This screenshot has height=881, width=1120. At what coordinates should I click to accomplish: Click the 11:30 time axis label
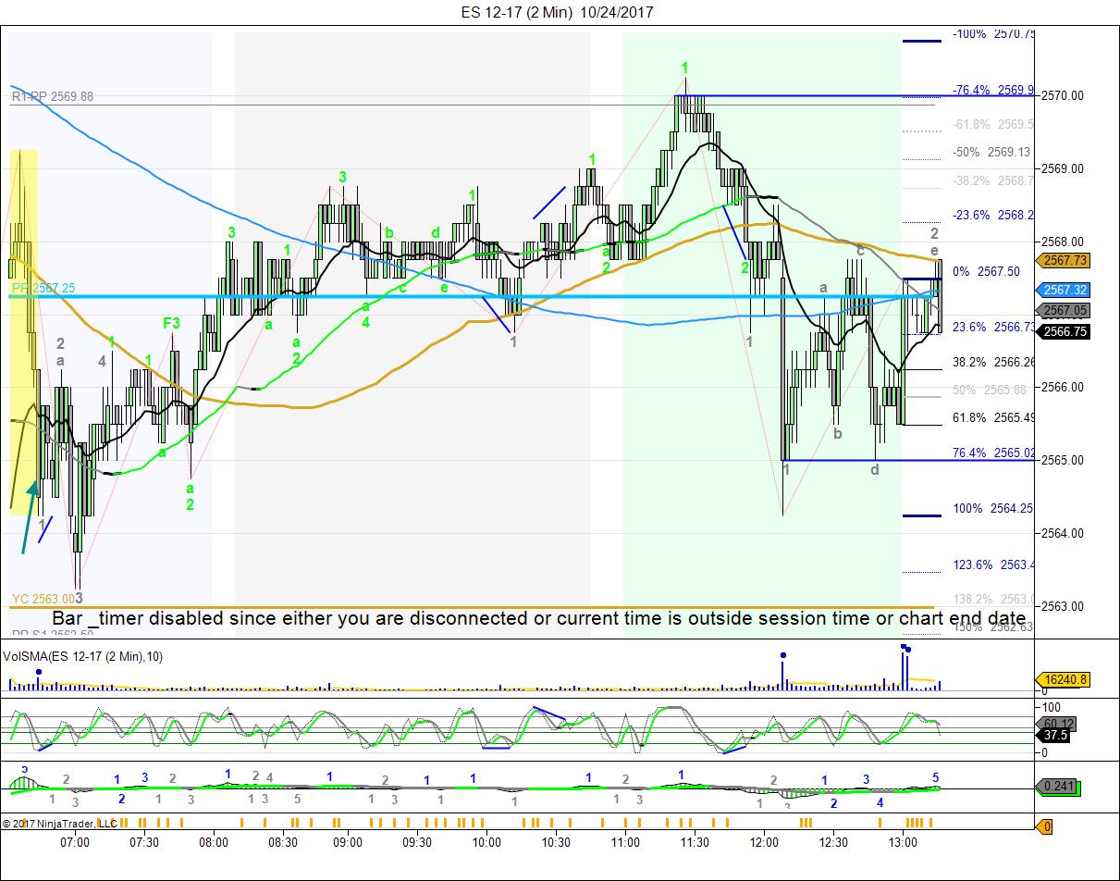pyautogui.click(x=695, y=842)
